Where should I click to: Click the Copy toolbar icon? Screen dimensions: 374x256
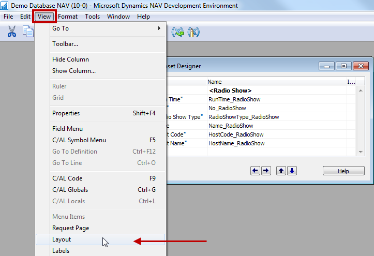[x=28, y=32]
